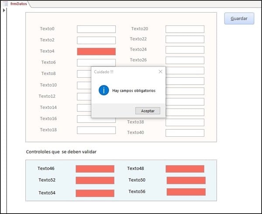Screen dimensions: 262x214
Task: Click the Texto24 label
Action: tap(138, 49)
